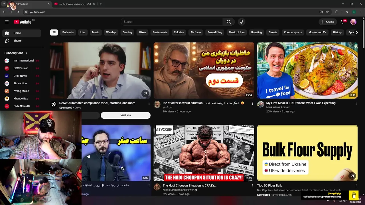Viewport: 365px width, 205px height.
Task: Open more options for Tipo 00 Flour ad
Action: point(356,186)
